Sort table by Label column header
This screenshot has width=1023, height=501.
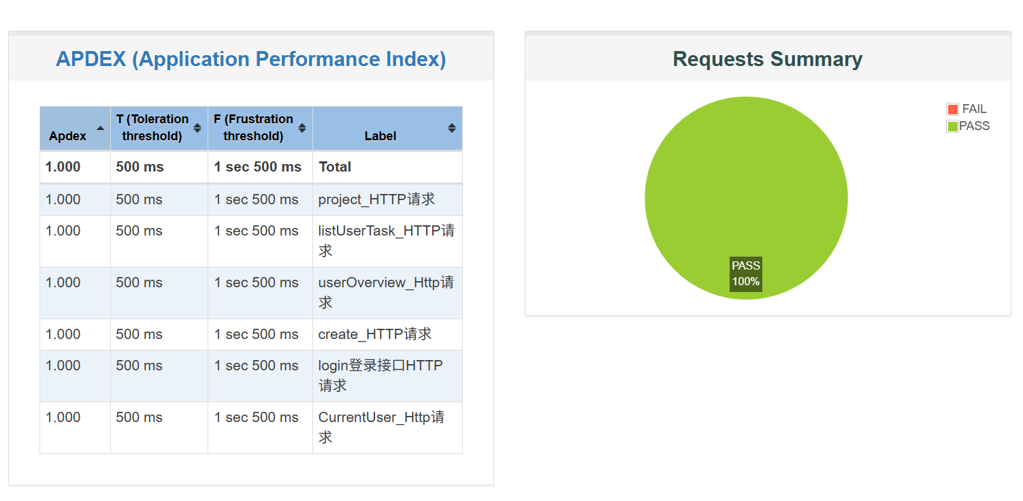pyautogui.click(x=387, y=128)
